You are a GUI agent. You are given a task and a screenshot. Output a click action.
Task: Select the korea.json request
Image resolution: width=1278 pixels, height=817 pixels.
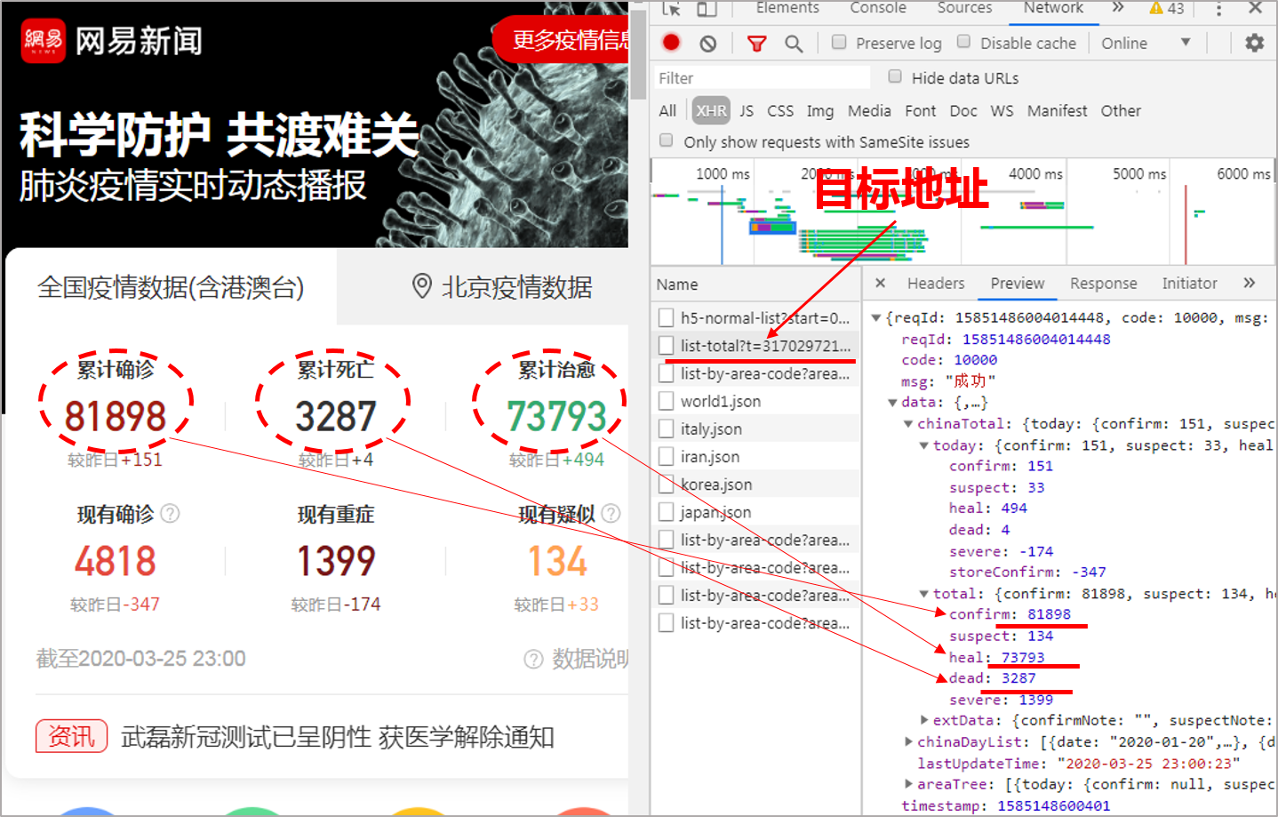716,485
